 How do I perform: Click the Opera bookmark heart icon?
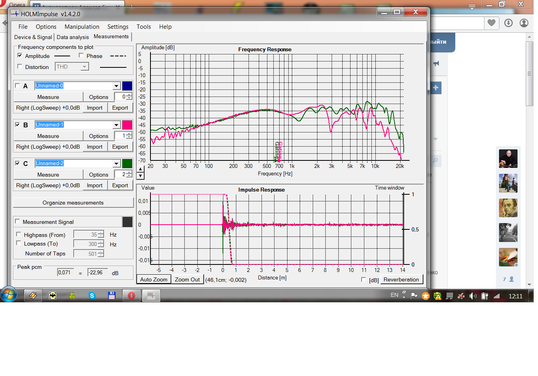point(491,23)
